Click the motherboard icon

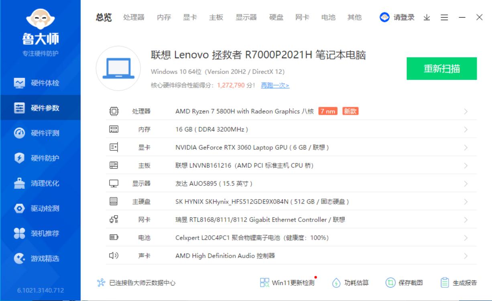click(x=114, y=165)
